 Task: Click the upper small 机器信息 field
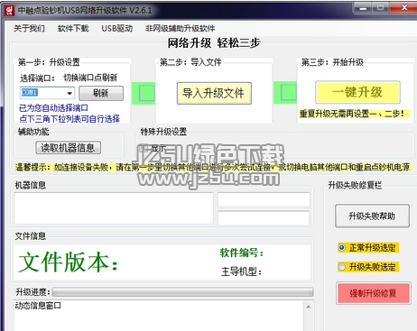[x=264, y=199]
